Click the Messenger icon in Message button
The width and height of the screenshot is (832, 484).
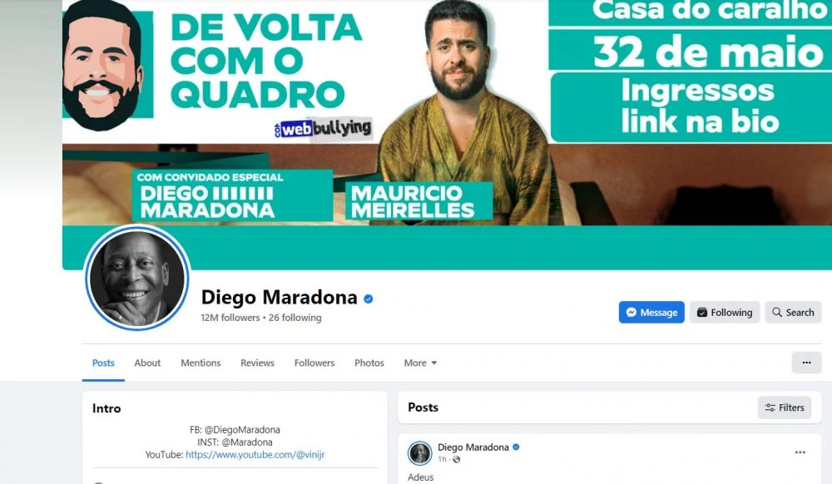(631, 312)
